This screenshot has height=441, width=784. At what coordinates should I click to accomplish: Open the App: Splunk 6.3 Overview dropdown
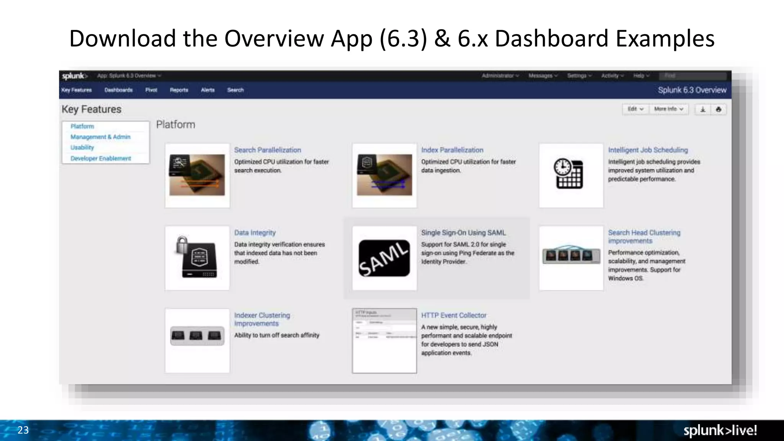coord(129,76)
